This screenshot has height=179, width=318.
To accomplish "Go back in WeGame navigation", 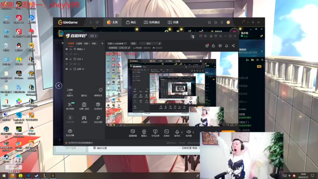I will pos(91,22).
